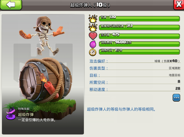Click the green back arrow button
The image size is (184, 137).
tap(11, 5)
